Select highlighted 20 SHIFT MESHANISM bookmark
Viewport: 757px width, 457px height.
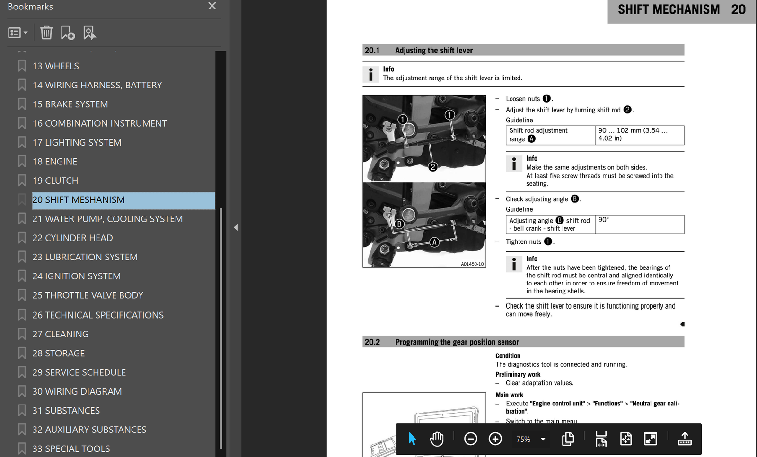point(123,200)
